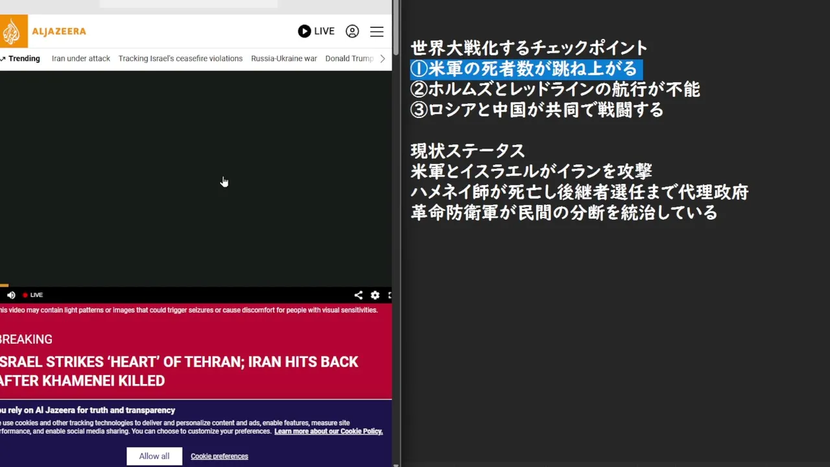
Task: Share the live video stream
Action: 358,295
